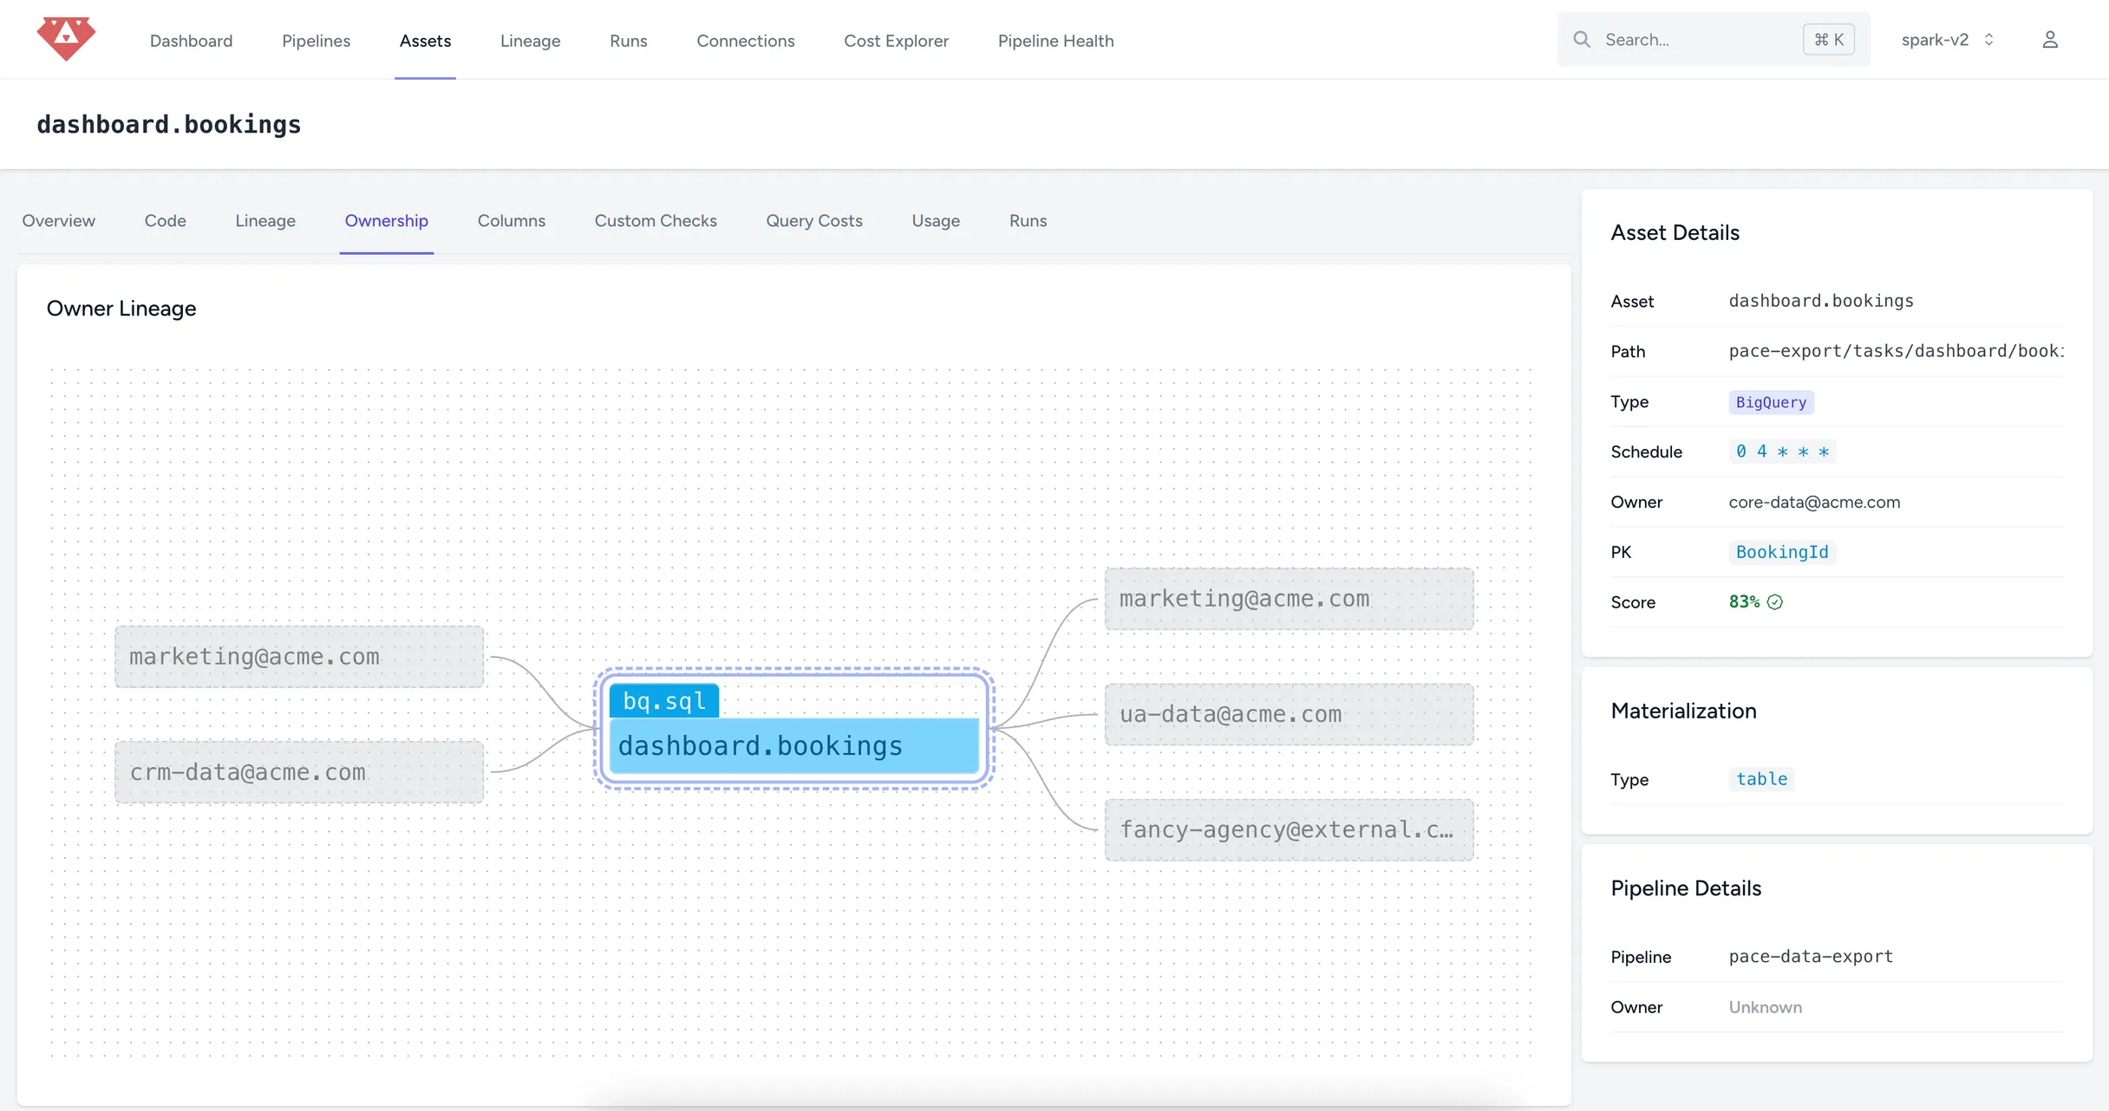Click the BigQuery type badge icon
The image size is (2109, 1111).
(1772, 403)
